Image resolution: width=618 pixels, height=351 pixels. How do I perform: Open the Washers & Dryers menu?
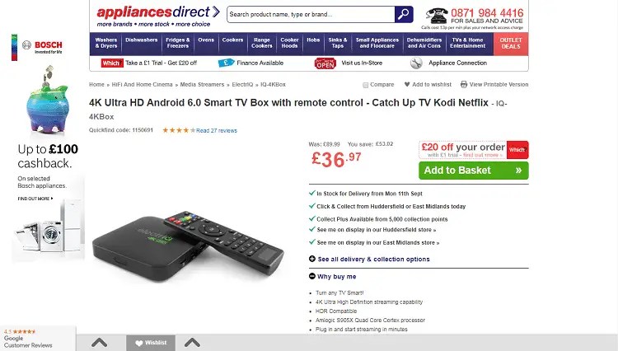[106, 43]
